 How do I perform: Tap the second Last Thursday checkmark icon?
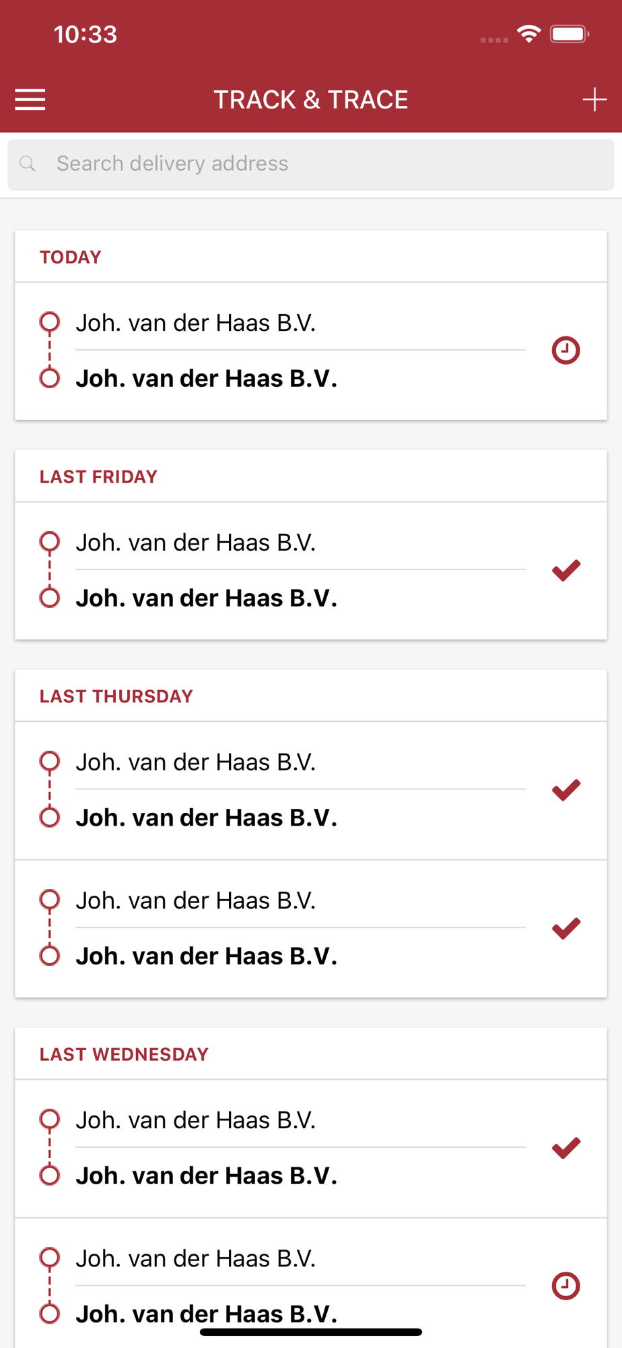point(566,928)
